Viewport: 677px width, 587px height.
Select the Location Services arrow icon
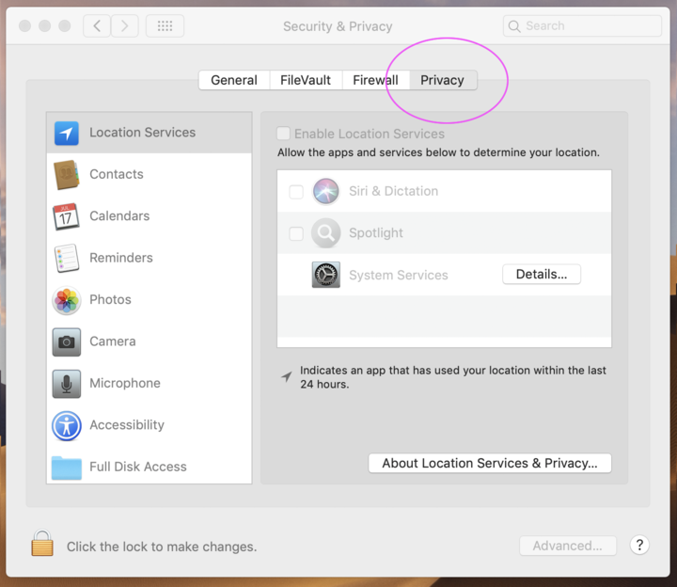point(66,133)
